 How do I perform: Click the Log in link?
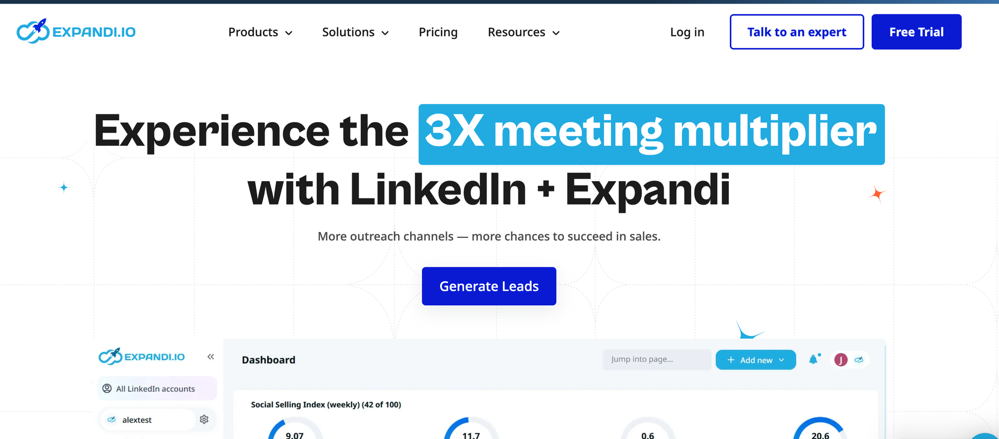pyautogui.click(x=687, y=32)
